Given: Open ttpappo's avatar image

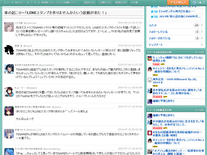Looking at the screenshot, I should [x=9, y=92].
